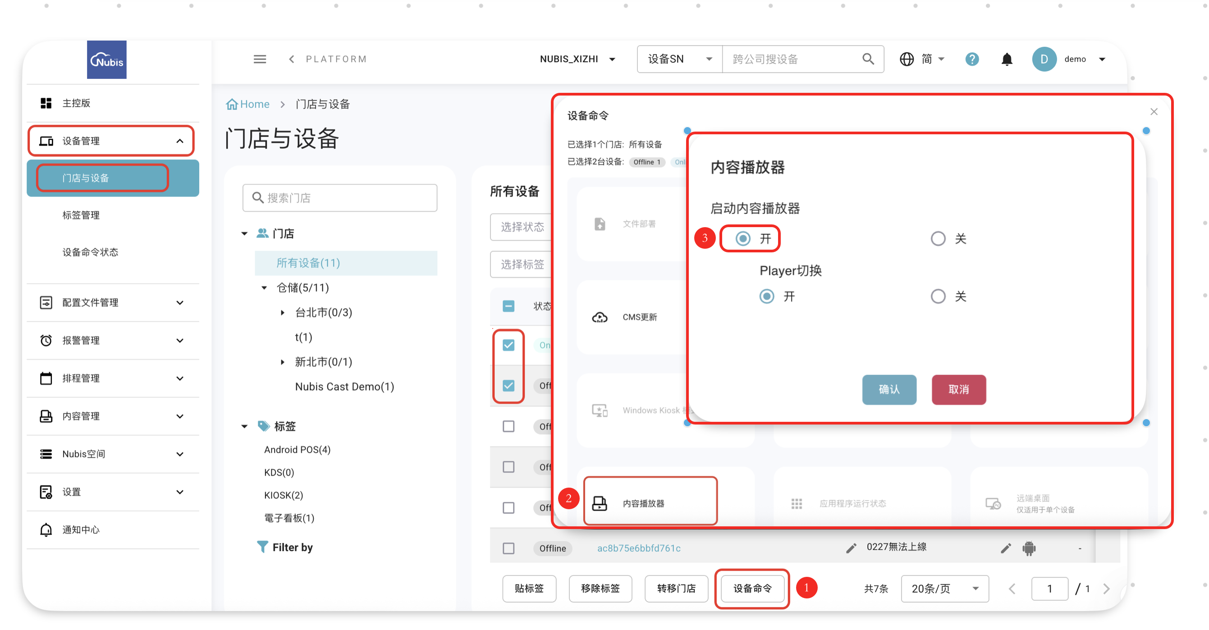Click the search magnifier icon in top bar
Viewport: 1209px width, 630px height.
pyautogui.click(x=867, y=59)
